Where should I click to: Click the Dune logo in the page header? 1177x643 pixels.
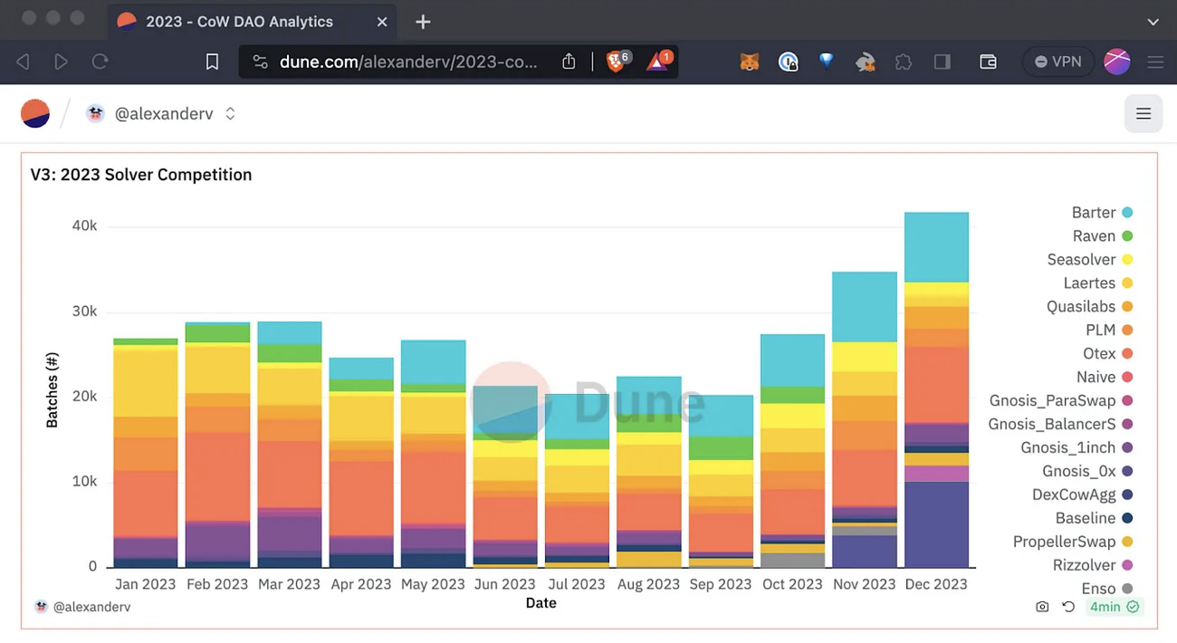(x=35, y=113)
